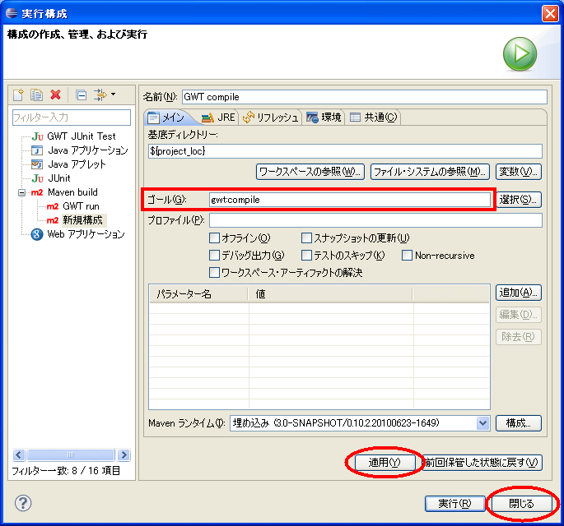
Task: Delete selected configuration with red X icon
Action: [55, 95]
